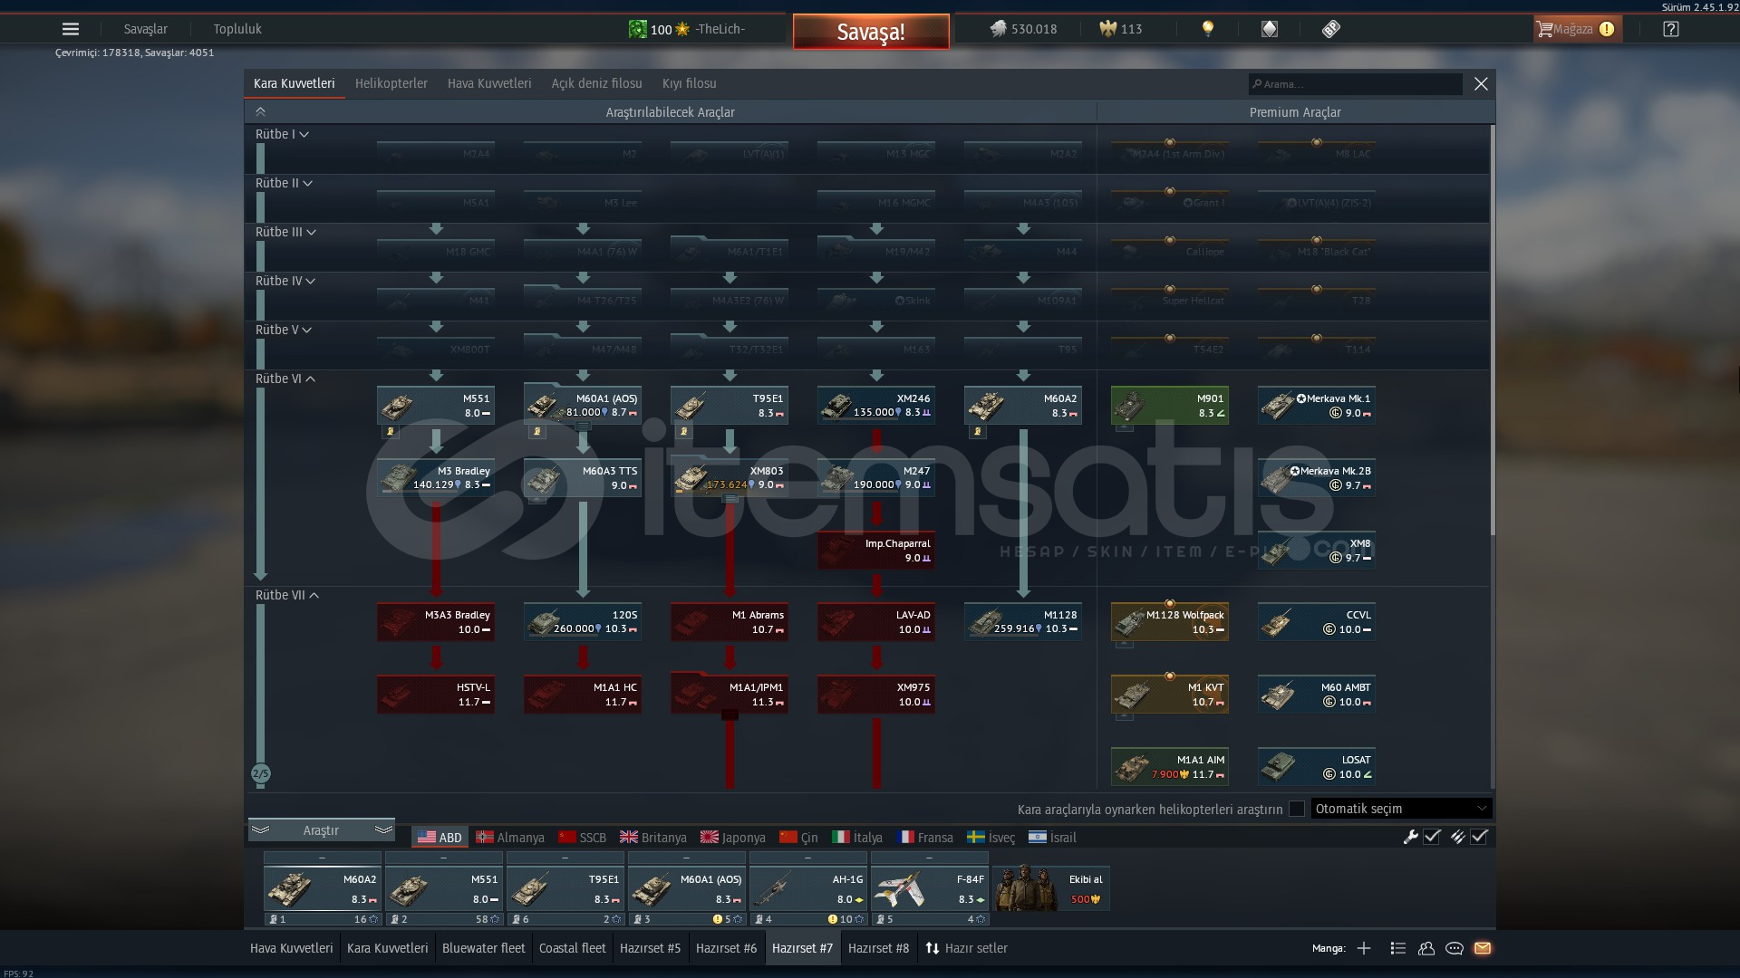Image resolution: width=1740 pixels, height=978 pixels.
Task: Click the M3 Bradley vehicle card
Action: [436, 478]
